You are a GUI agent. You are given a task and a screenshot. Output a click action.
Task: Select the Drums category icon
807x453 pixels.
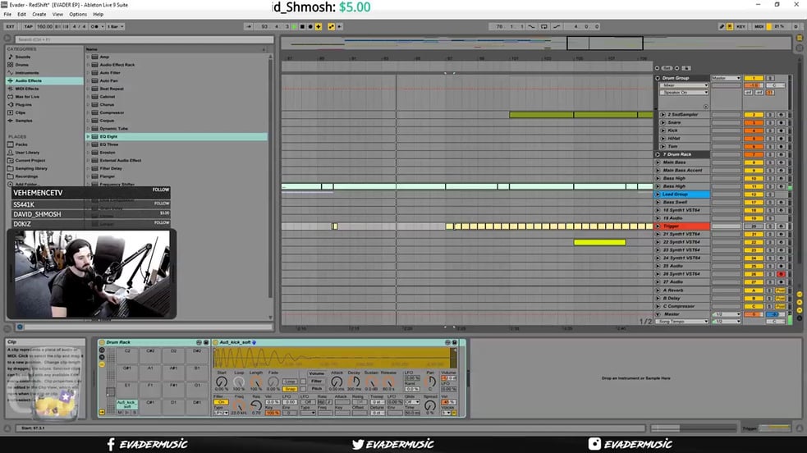point(11,65)
